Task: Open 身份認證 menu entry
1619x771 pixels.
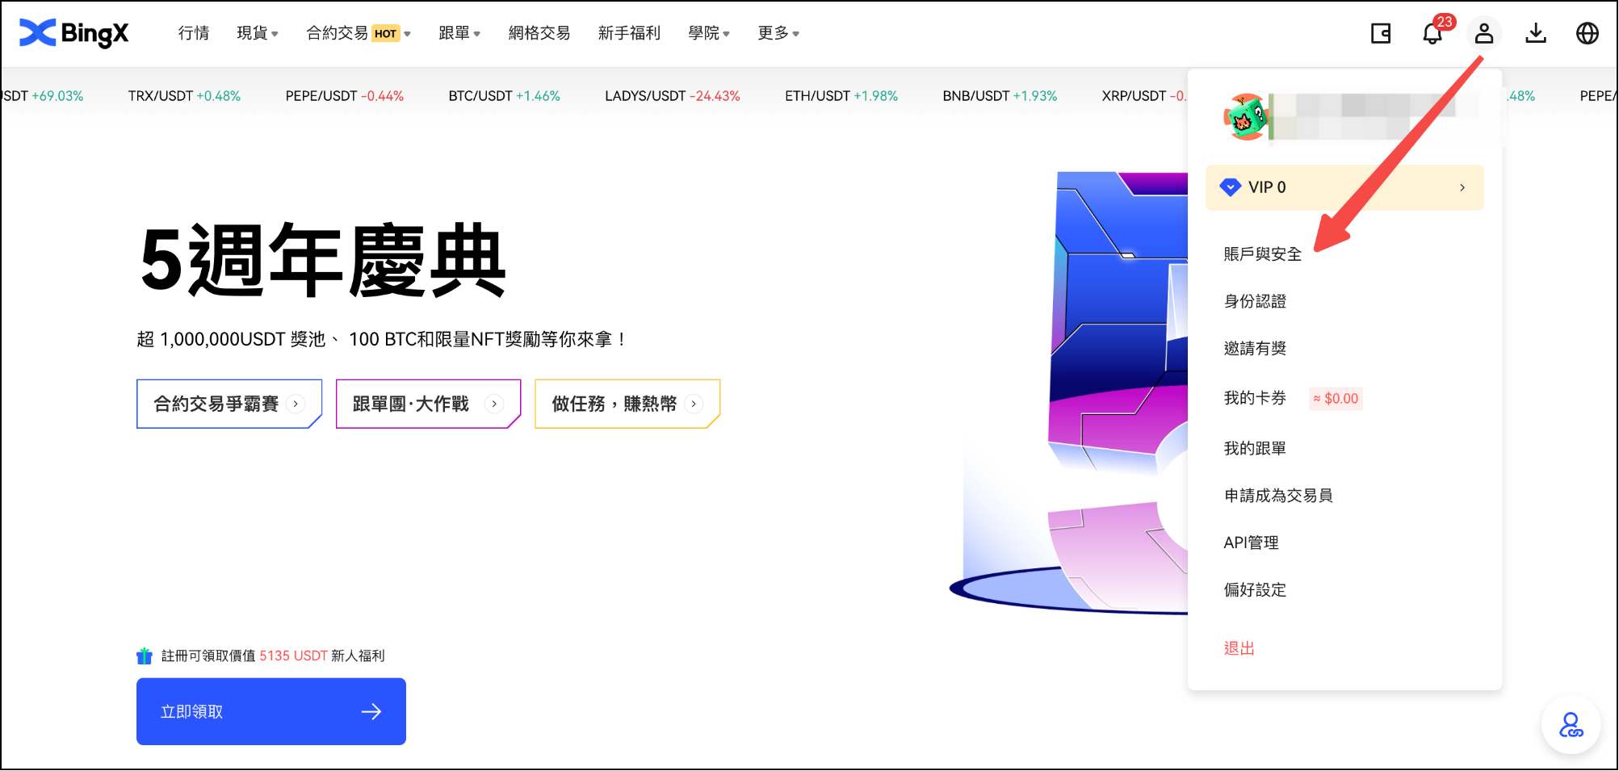Action: [x=1255, y=301]
